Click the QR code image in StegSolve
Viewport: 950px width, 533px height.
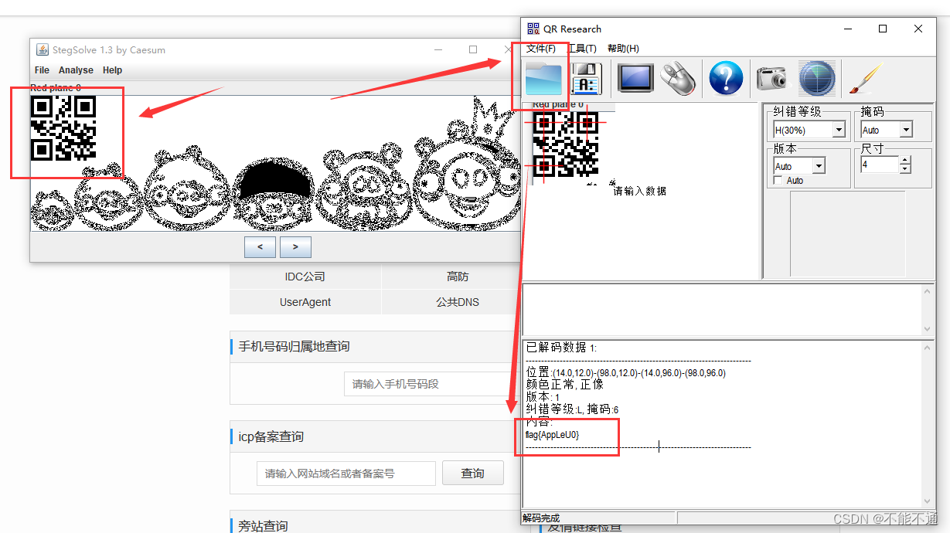[x=63, y=127]
